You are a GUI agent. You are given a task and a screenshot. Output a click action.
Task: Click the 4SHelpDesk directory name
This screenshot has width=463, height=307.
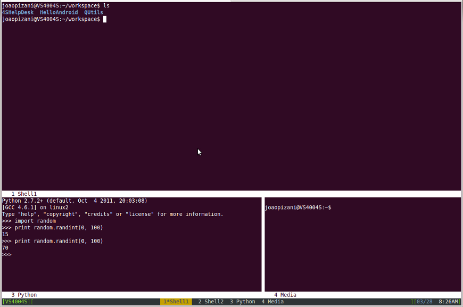click(18, 12)
